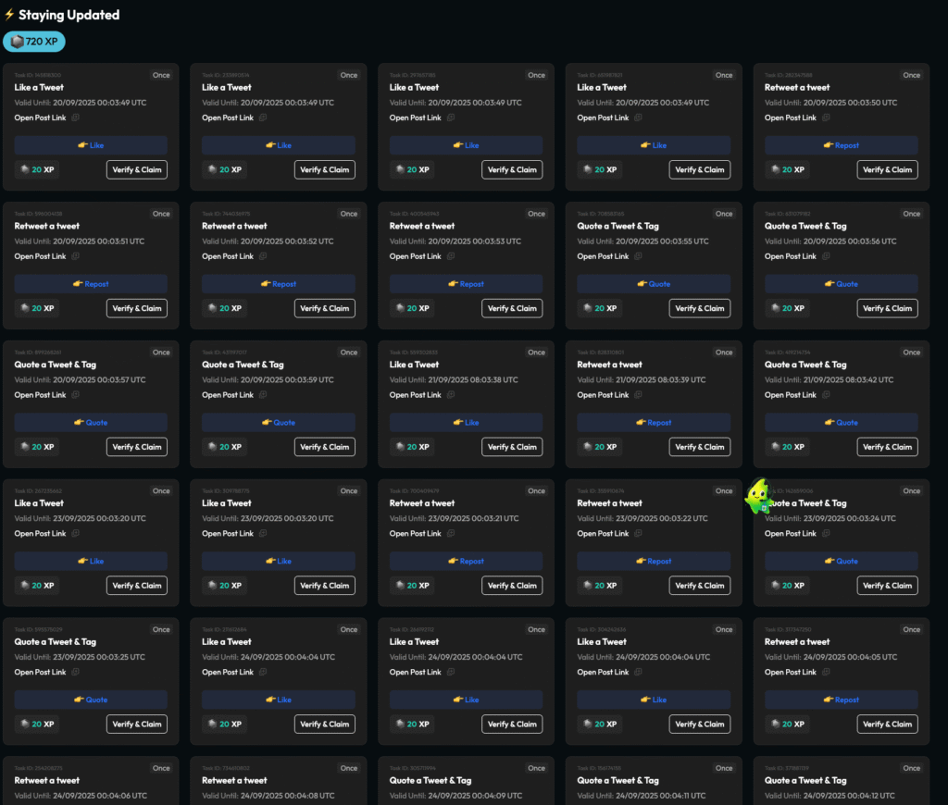This screenshot has width=948, height=805.
Task: Copy link icon on retweet task expiring 20/09 00:03:50
Action: tap(827, 118)
